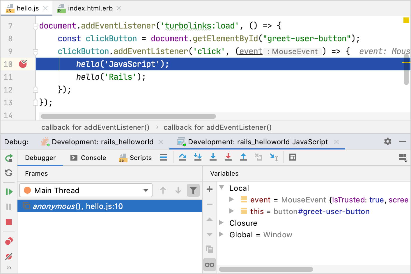Toggle the frames filter funnel button
The width and height of the screenshot is (411, 274).
[193, 191]
